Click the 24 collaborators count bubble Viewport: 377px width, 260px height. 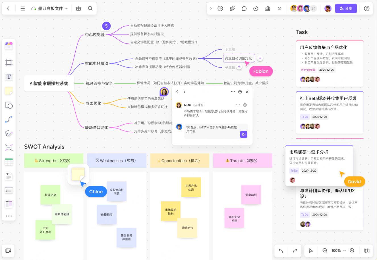pyautogui.click(x=313, y=8)
